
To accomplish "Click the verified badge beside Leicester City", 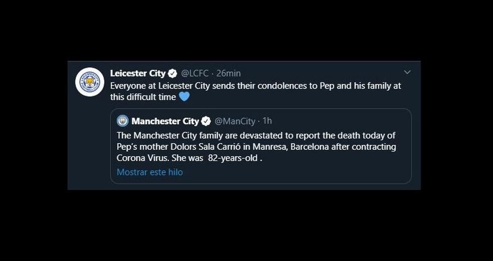I will 172,73.
